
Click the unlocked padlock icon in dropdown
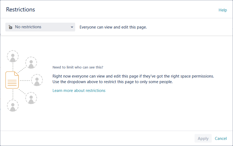pos(10,27)
